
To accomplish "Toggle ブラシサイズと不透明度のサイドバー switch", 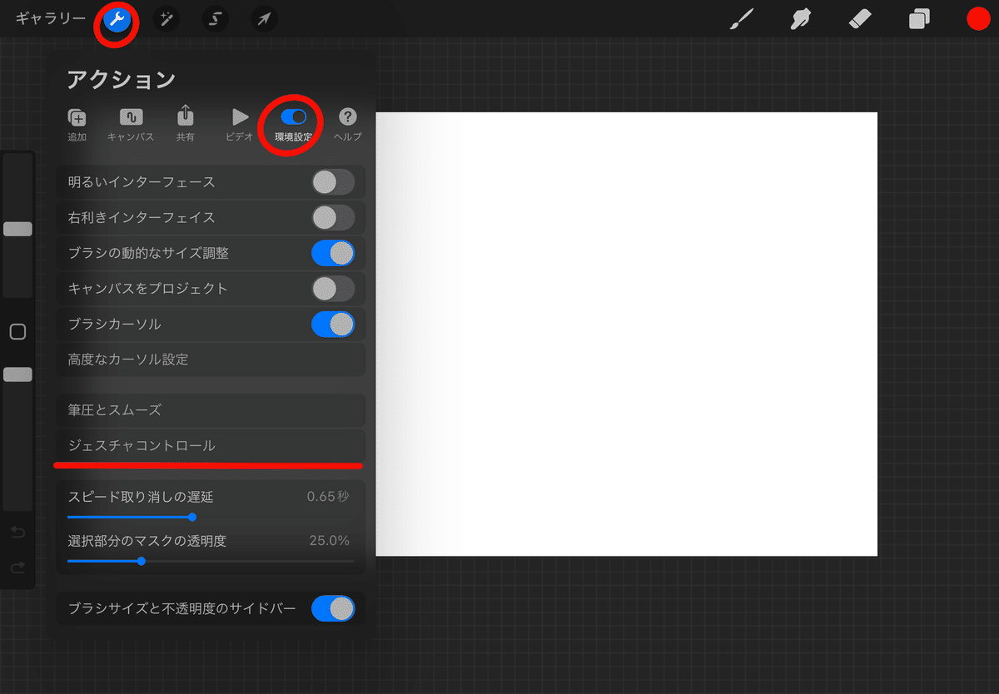I will click(333, 609).
